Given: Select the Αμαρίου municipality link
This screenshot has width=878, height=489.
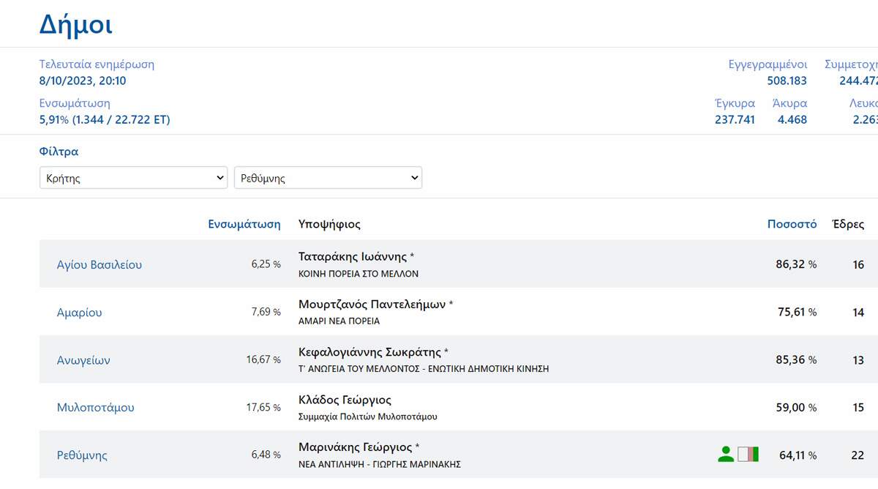Looking at the screenshot, I should tap(80, 313).
